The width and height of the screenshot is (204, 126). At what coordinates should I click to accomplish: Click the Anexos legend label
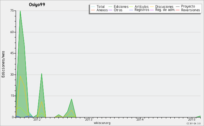pos(102,10)
